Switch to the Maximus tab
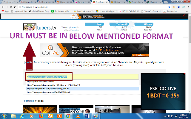 click(118, 2)
